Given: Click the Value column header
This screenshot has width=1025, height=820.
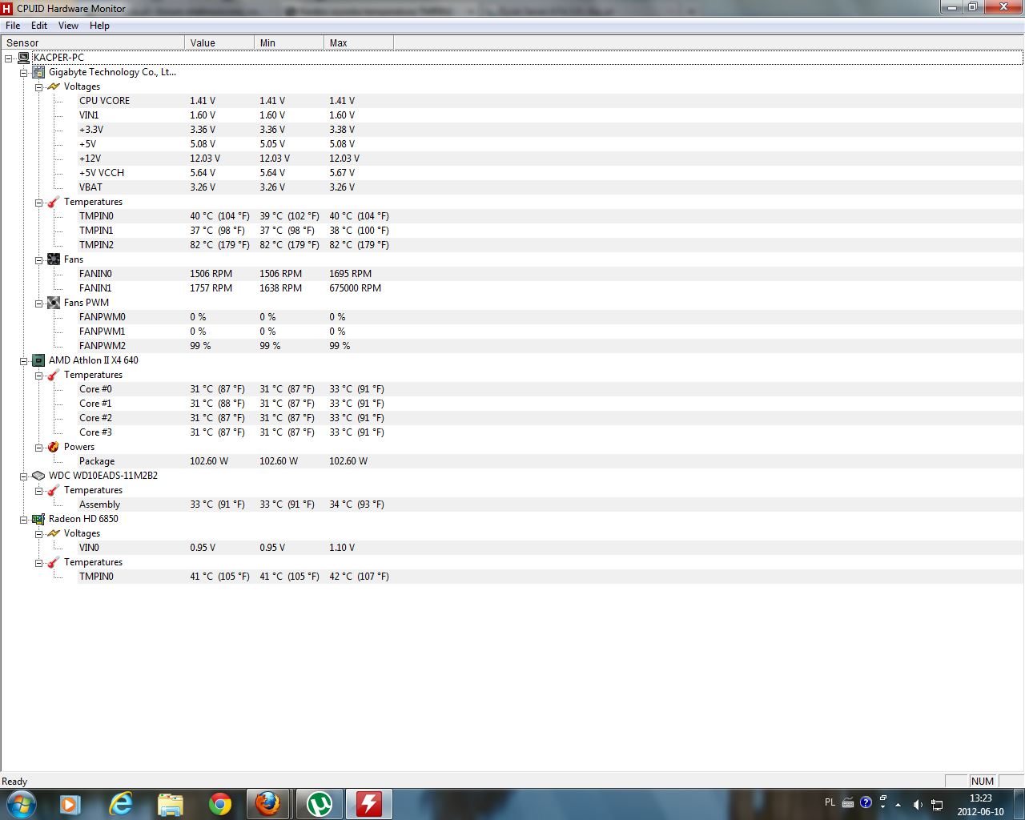Looking at the screenshot, I should pyautogui.click(x=219, y=42).
